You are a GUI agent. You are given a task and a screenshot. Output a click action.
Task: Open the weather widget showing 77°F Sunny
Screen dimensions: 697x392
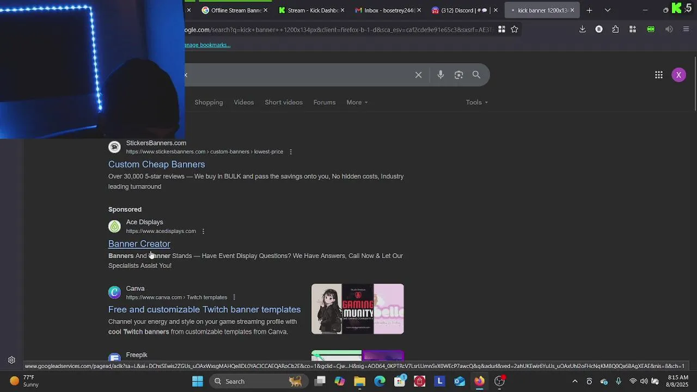[x=24, y=381]
